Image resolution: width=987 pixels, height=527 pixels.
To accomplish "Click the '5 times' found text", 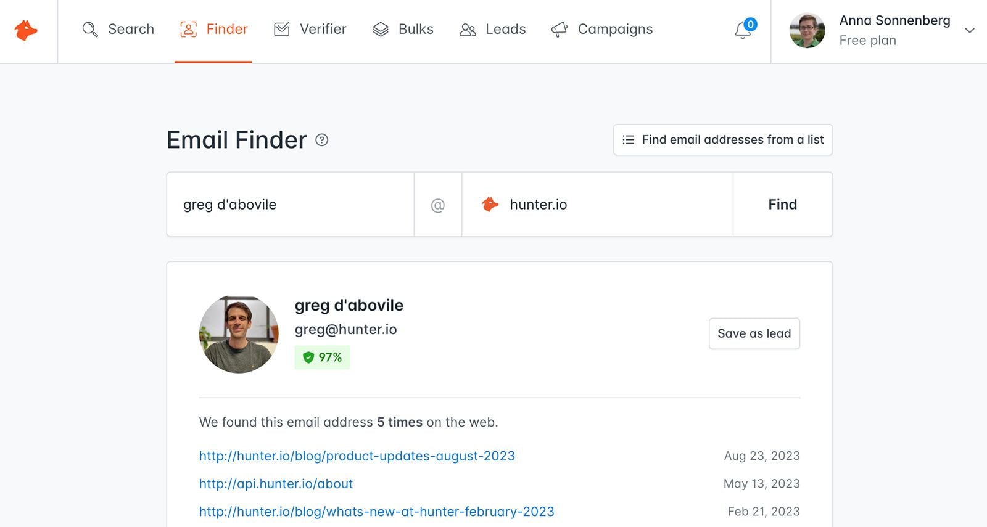I will pos(400,422).
